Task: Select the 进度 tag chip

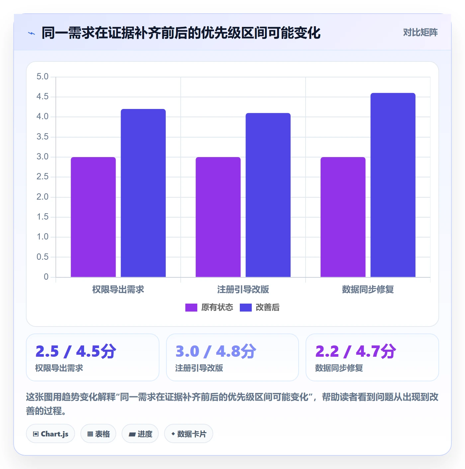Action: [x=140, y=434]
